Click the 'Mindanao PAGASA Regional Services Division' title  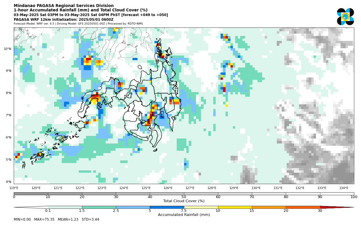tap(64, 6)
